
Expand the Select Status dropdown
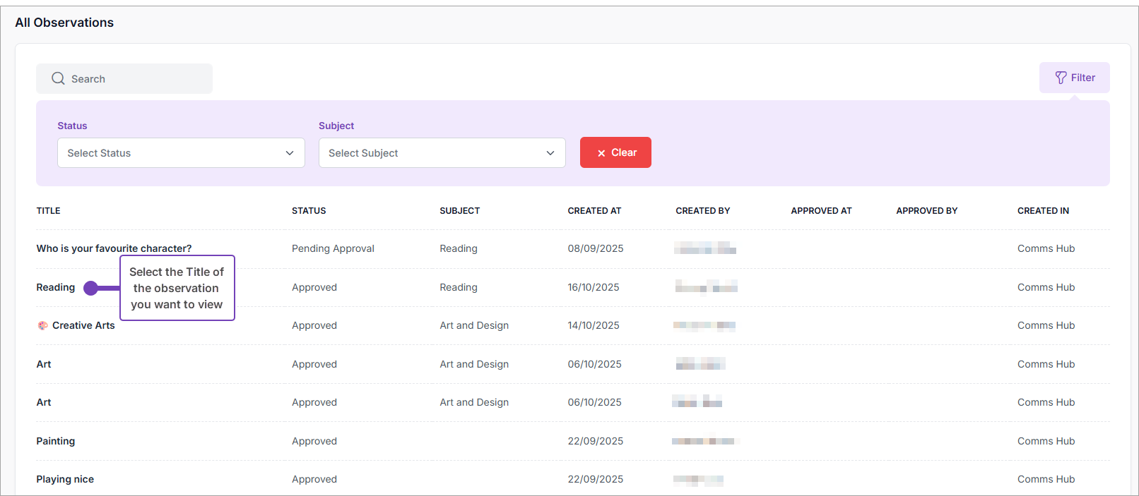pyautogui.click(x=180, y=153)
